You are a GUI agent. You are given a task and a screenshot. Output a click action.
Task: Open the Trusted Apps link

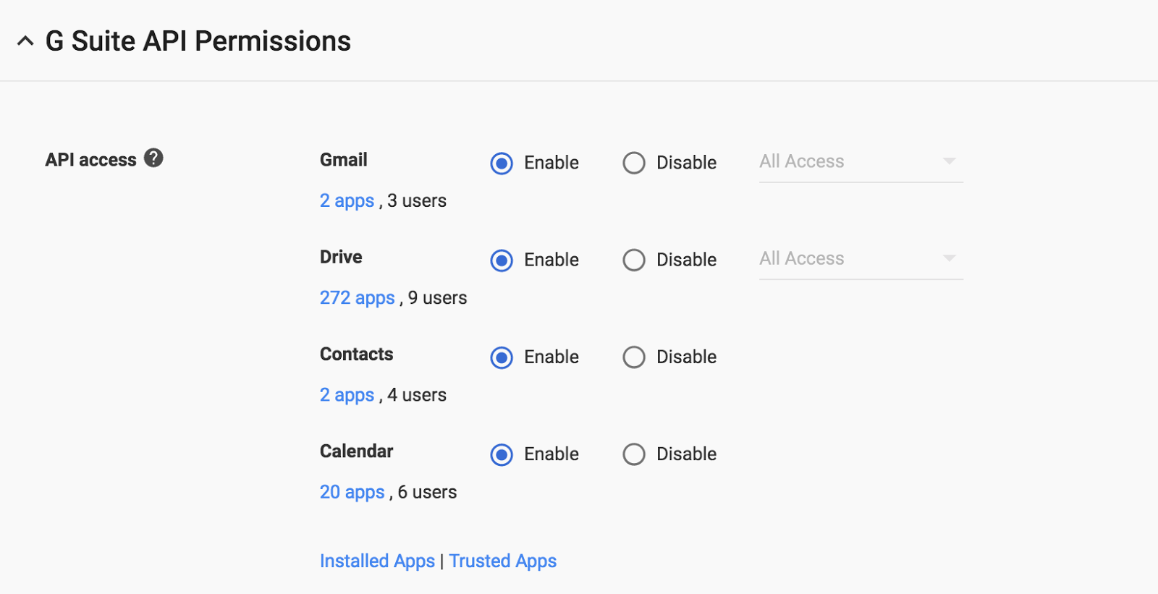pos(503,561)
